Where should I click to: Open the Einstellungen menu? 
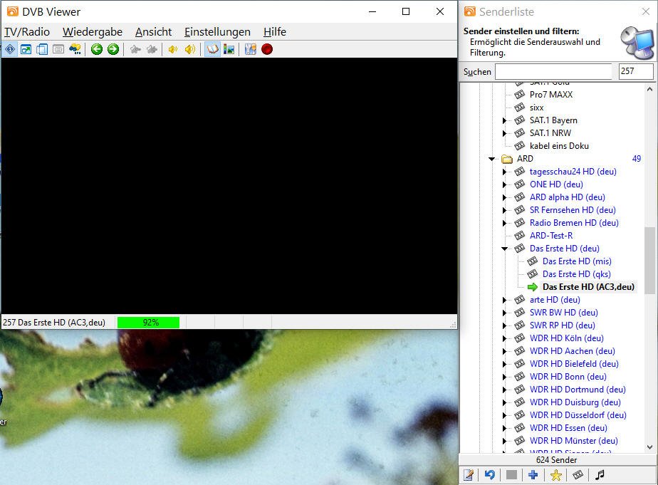tap(217, 32)
